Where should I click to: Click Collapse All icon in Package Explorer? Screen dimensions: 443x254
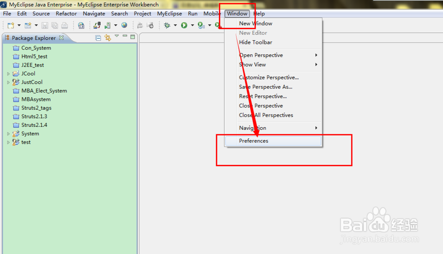[x=98, y=38]
